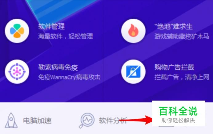
Task: Click the 拦截广告,清净上网 description
Action: pyautogui.click(x=182, y=77)
